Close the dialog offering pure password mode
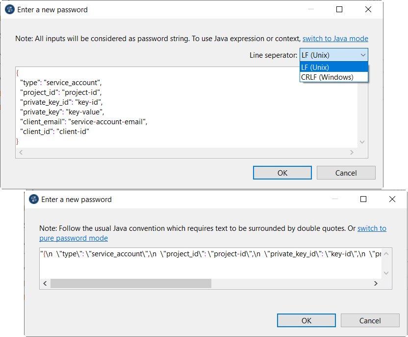 (x=392, y=199)
